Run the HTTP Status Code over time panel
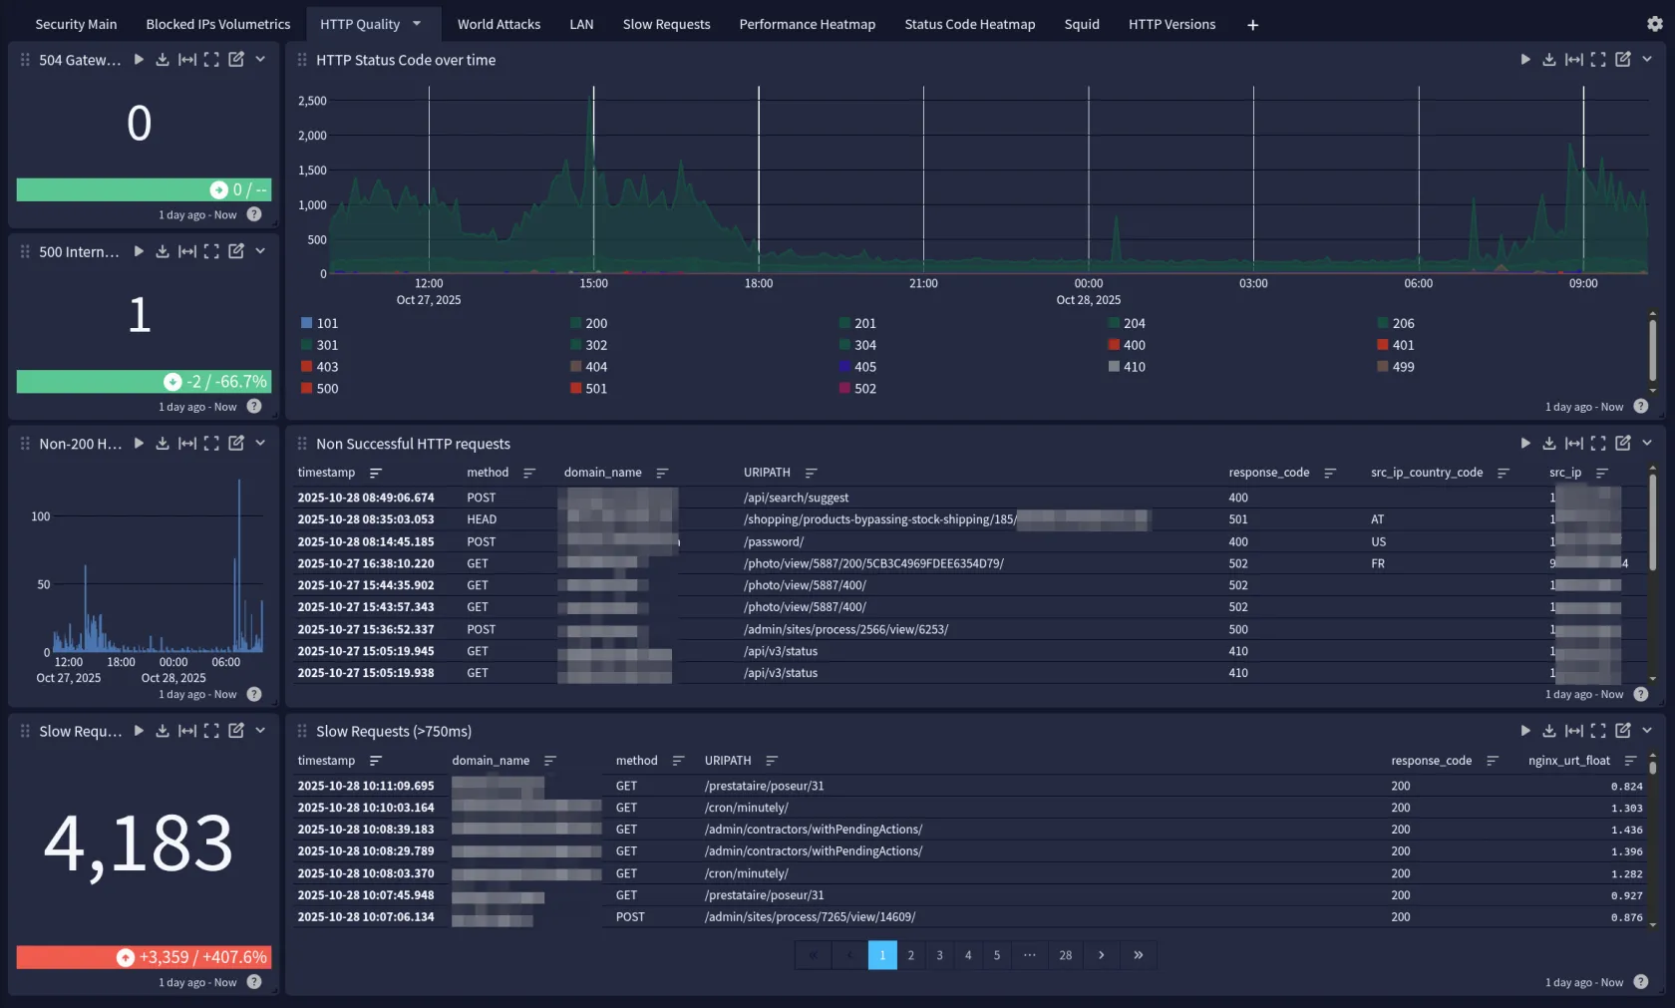This screenshot has height=1008, width=1675. coord(1524,60)
